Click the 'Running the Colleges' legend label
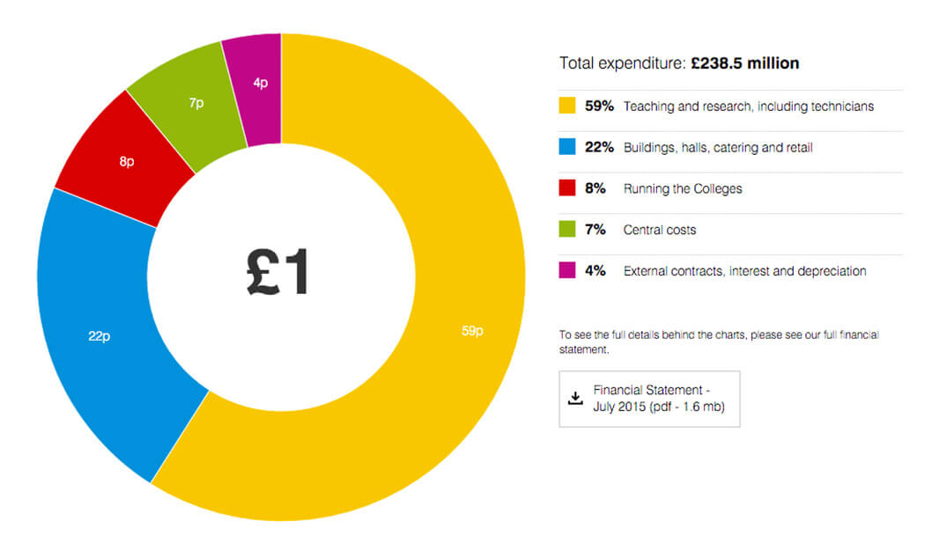932x551 pixels. tap(683, 188)
